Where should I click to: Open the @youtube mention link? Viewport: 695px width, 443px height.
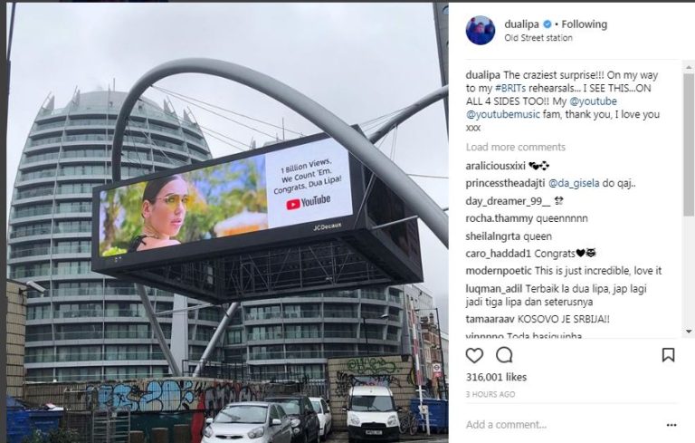click(x=593, y=101)
